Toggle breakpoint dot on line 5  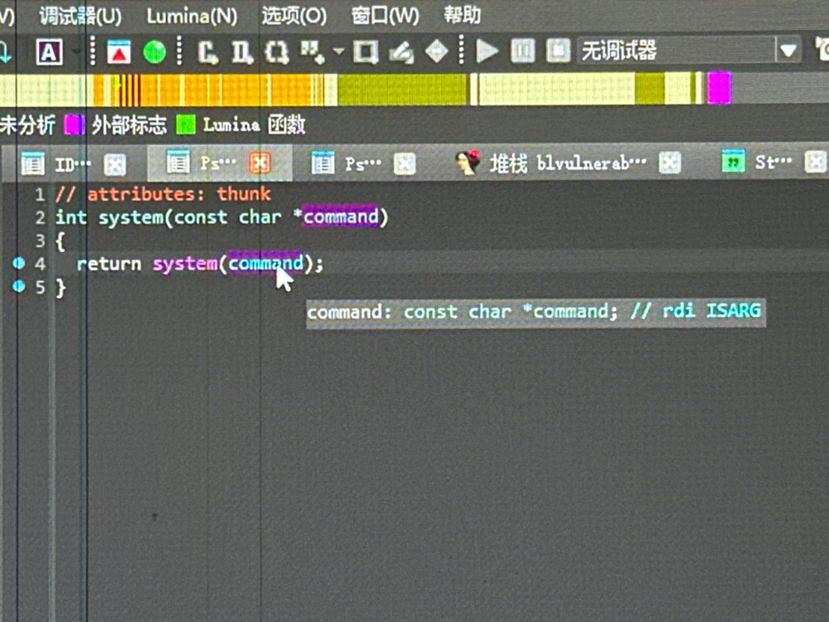(x=19, y=287)
